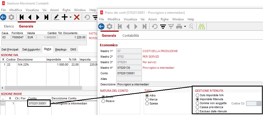Expand dropdown arrow next to plus icon
The width and height of the screenshot is (263, 115).
(x=70, y=17)
